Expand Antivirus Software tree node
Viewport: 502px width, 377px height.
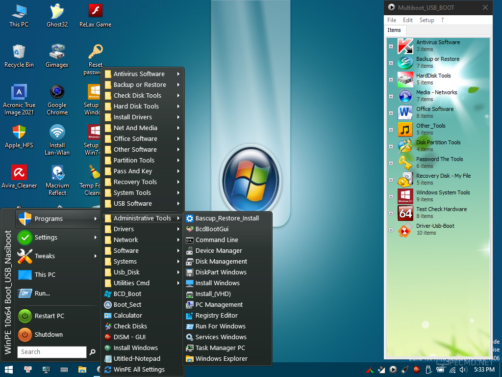click(391, 46)
